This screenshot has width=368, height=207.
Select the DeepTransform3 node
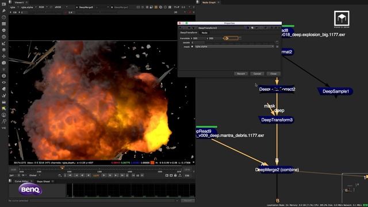tap(277, 120)
